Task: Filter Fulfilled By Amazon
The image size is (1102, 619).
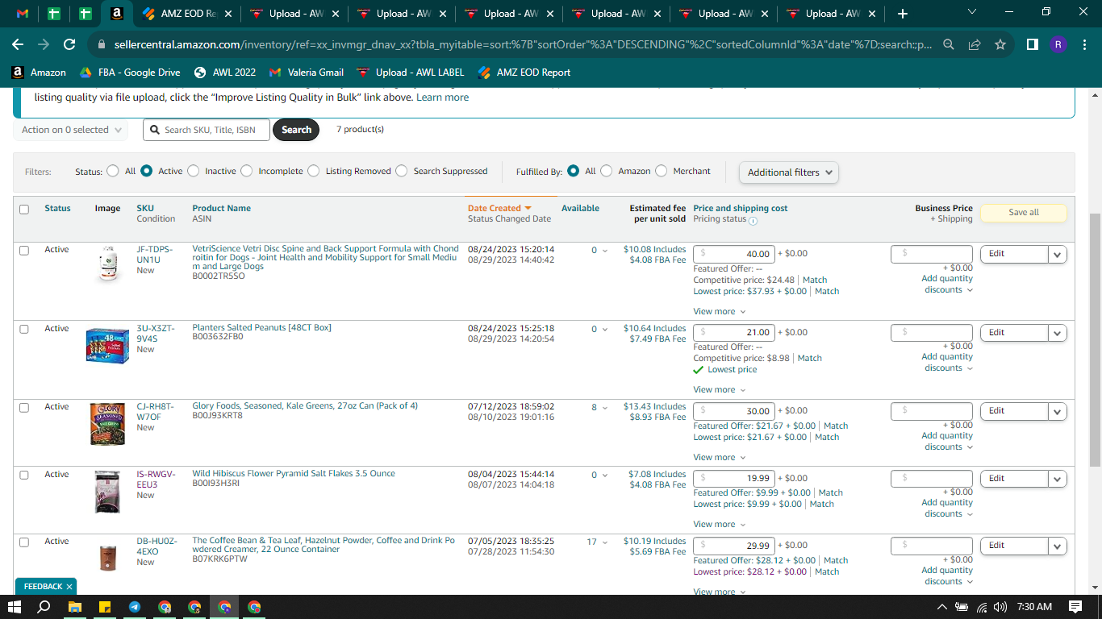Action: click(607, 171)
